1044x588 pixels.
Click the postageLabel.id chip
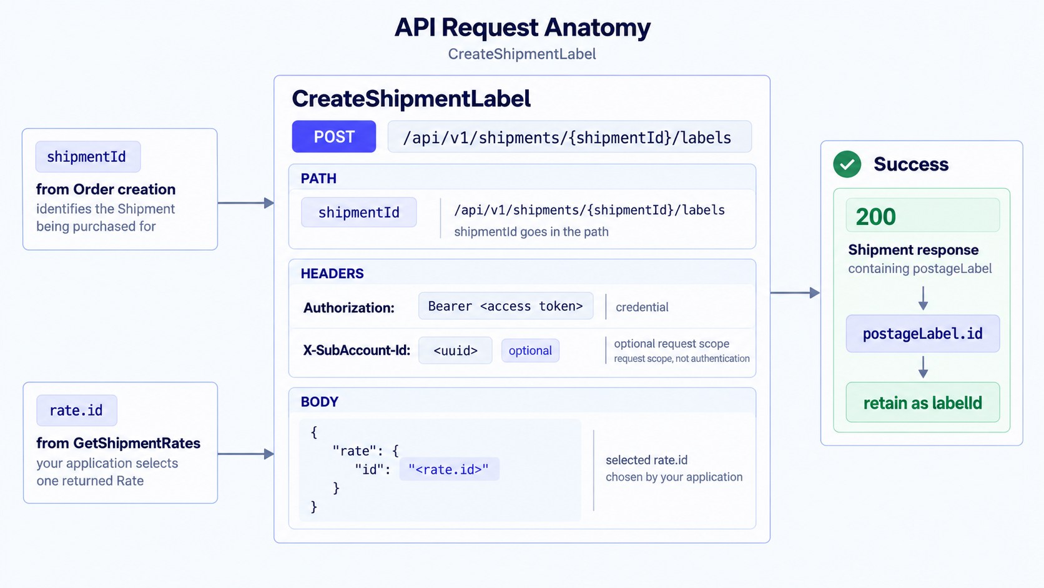point(922,334)
